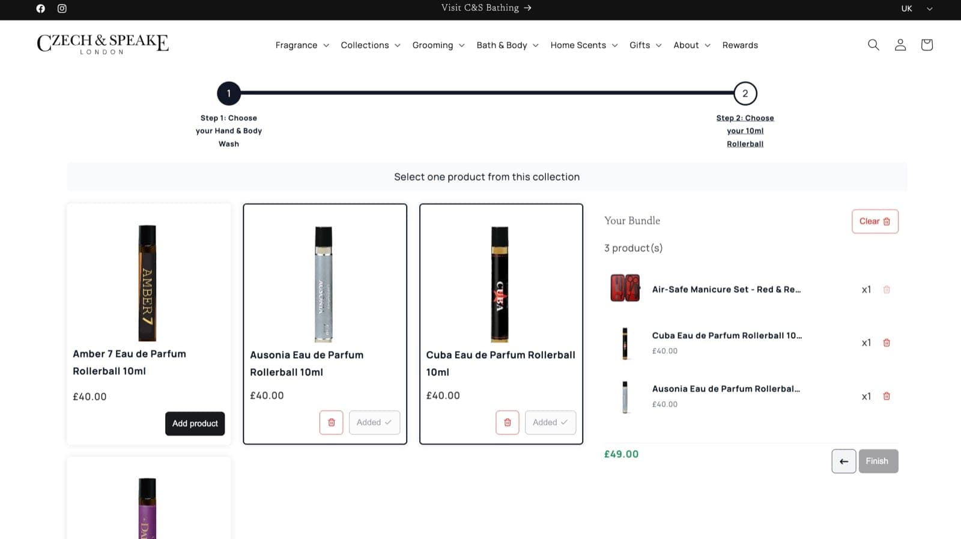Image resolution: width=961 pixels, height=539 pixels.
Task: Add Amber 7 rollerball via Add product
Action: [x=195, y=424]
